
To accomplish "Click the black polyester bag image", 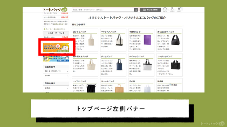I will coord(175,40).
